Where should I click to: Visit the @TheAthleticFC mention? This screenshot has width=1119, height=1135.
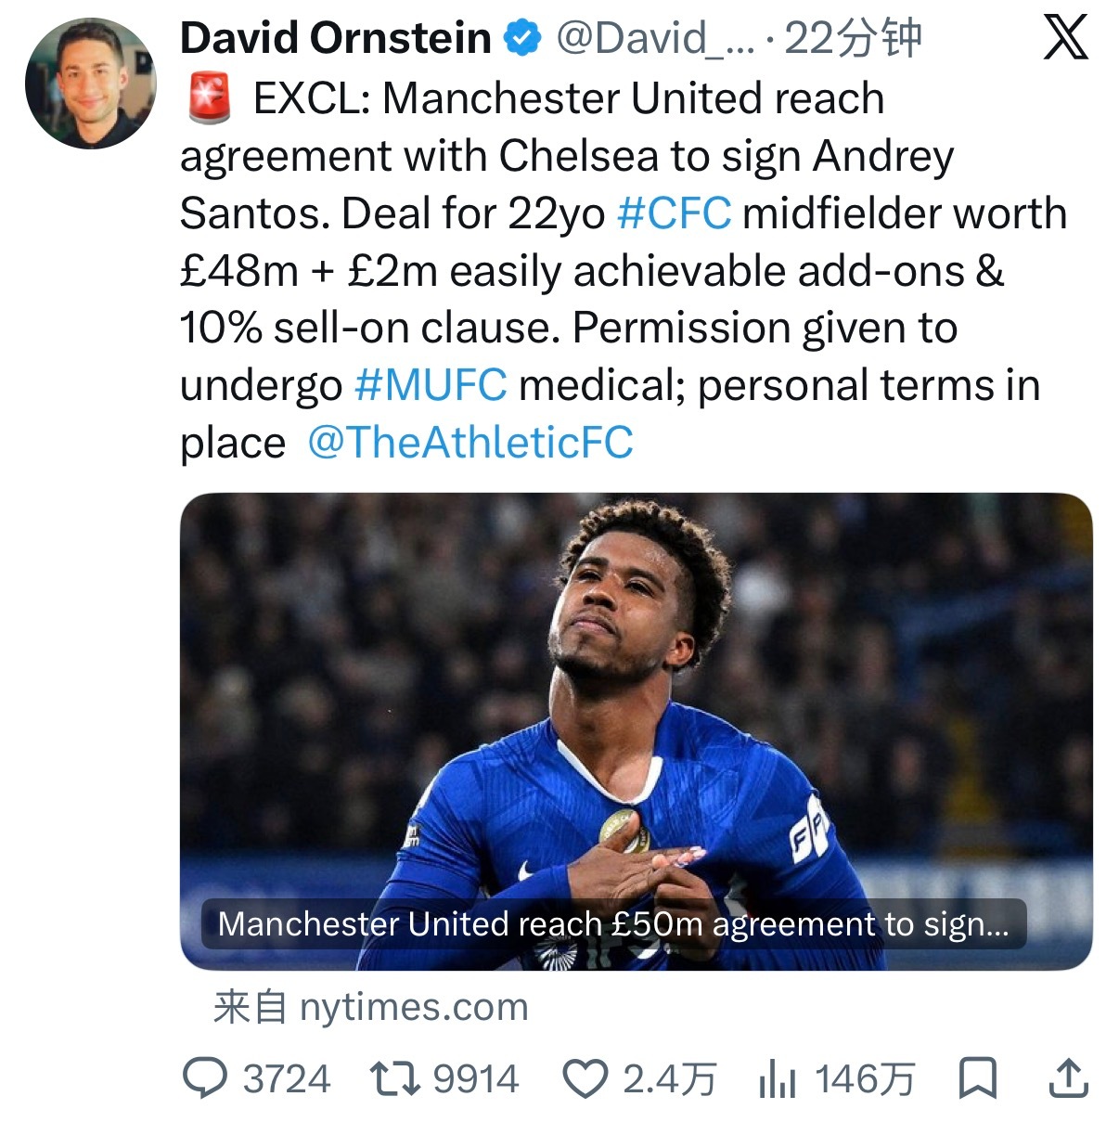[x=470, y=443]
